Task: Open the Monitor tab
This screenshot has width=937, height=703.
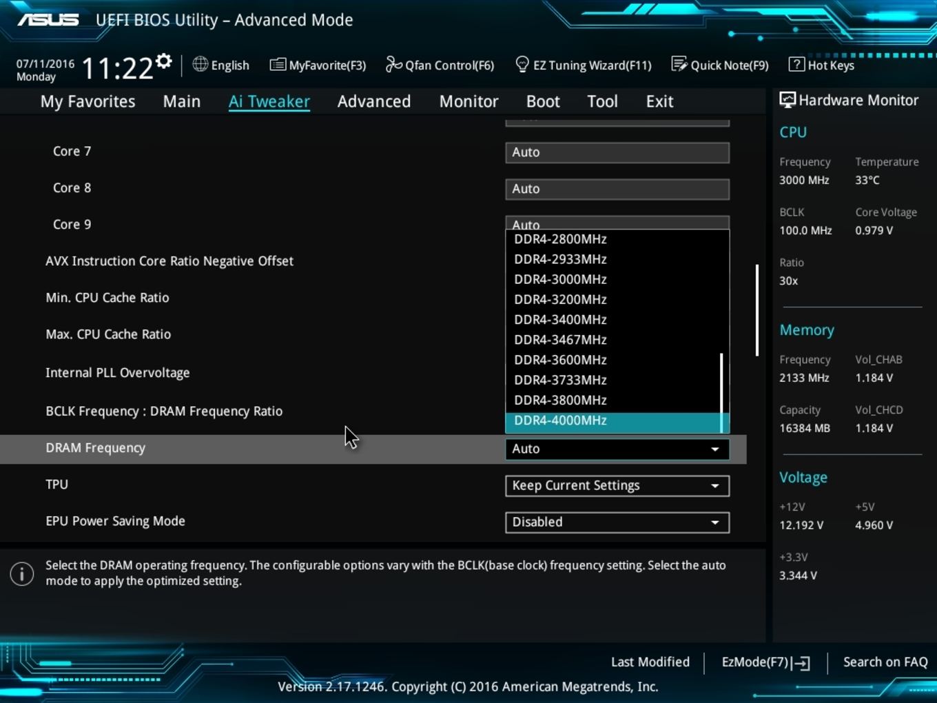Action: point(468,101)
